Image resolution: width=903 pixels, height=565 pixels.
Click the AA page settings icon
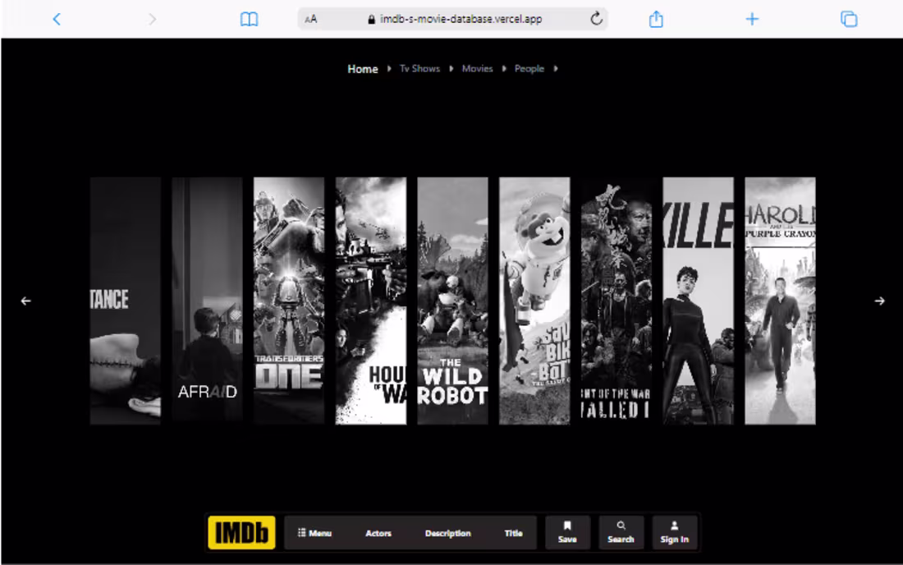[310, 18]
